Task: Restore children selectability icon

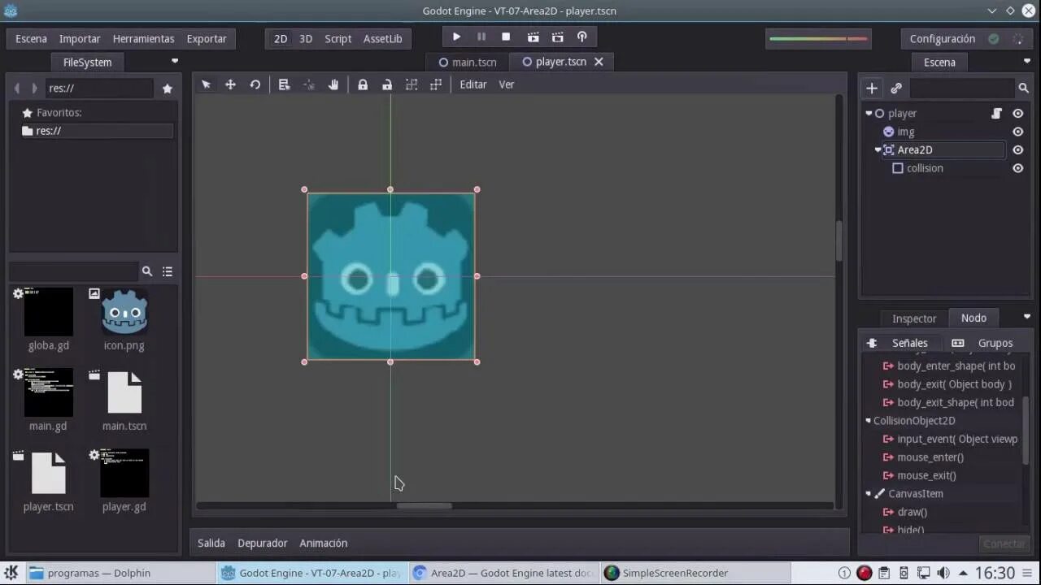Action: click(436, 84)
